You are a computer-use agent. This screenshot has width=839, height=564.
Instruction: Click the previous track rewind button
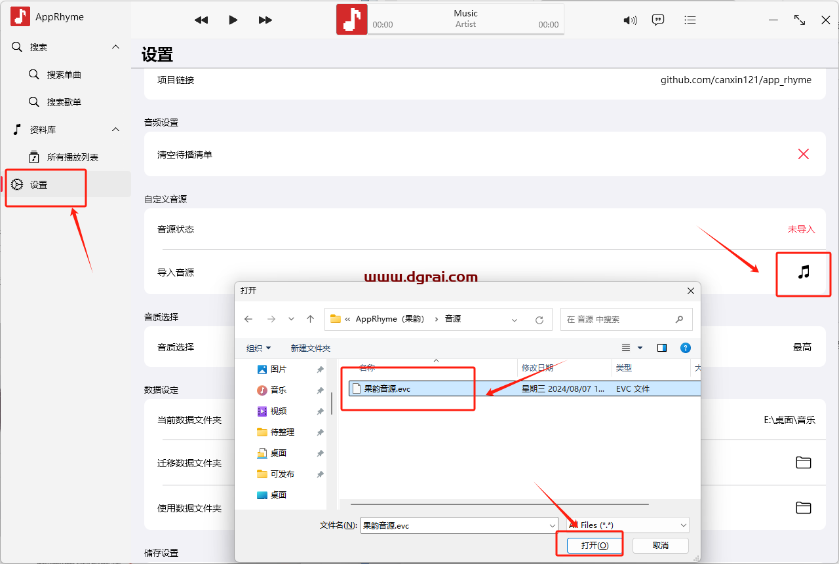pyautogui.click(x=201, y=20)
